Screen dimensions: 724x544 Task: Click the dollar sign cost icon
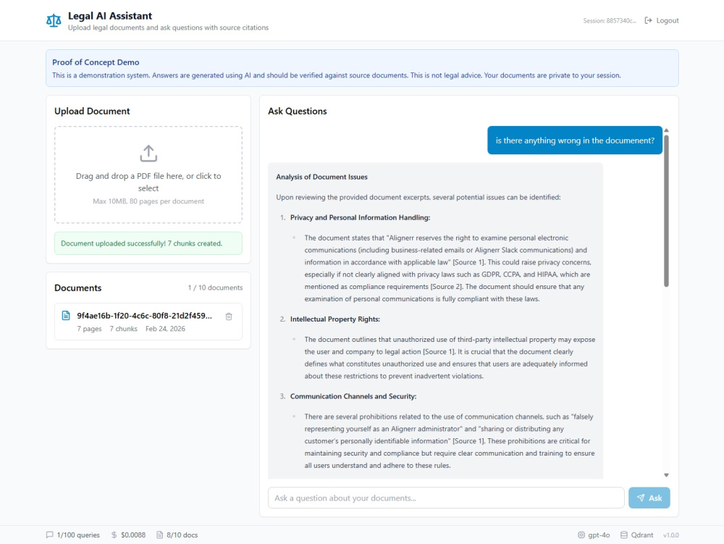[x=114, y=535]
